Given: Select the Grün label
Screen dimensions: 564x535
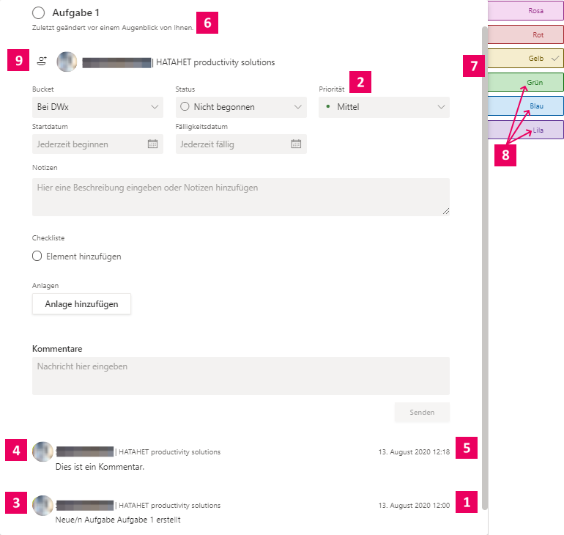Looking at the screenshot, I should [525, 82].
